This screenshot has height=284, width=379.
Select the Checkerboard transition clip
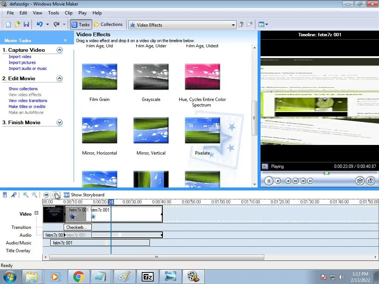78,227
